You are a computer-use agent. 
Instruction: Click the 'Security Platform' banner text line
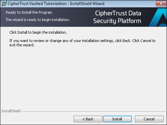point(117,21)
